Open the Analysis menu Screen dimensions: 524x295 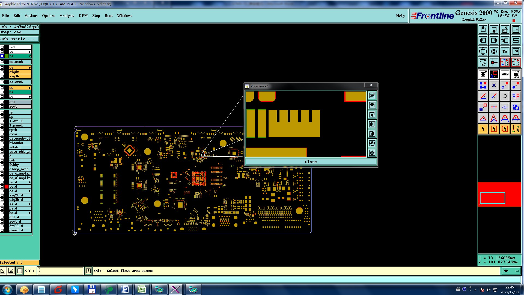point(67,16)
